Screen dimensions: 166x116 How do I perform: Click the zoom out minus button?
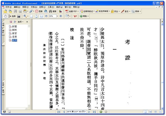coord(46,16)
